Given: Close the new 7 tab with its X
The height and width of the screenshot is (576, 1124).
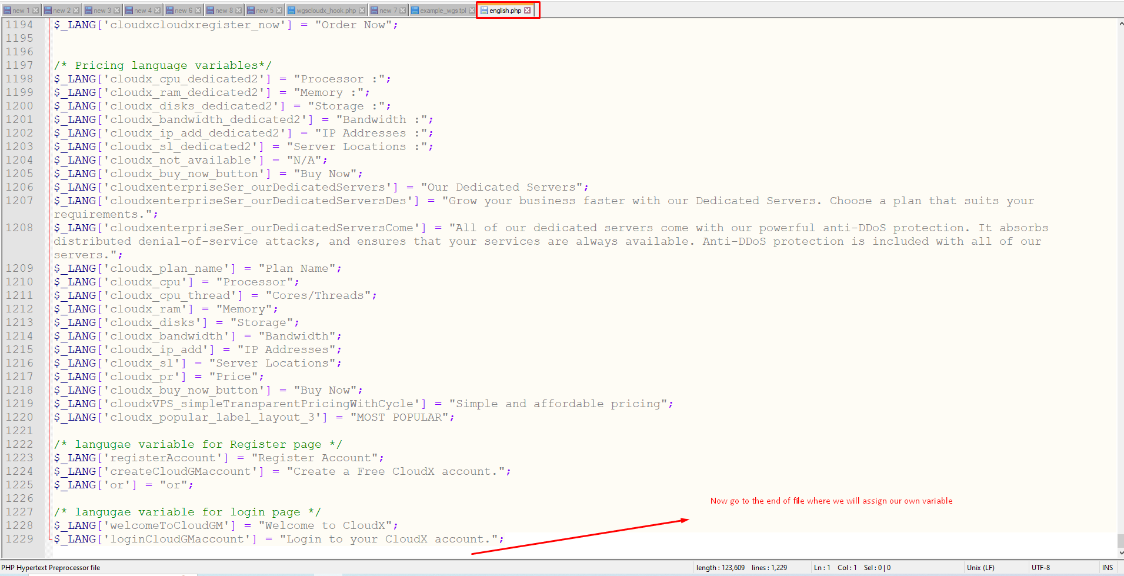Looking at the screenshot, I should pos(403,11).
